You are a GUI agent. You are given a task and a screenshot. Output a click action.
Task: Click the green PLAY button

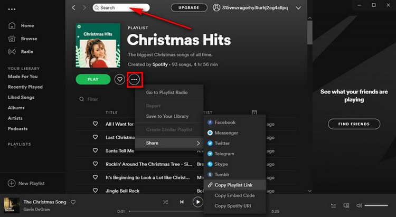point(93,79)
